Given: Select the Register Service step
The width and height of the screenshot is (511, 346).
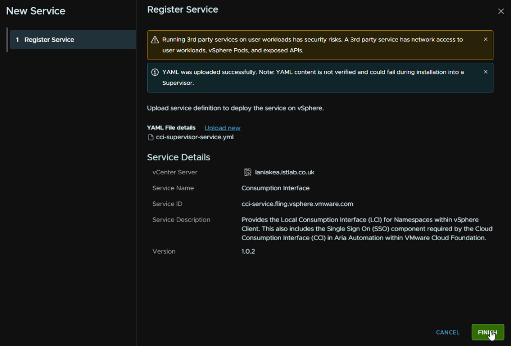Looking at the screenshot, I should pos(73,40).
